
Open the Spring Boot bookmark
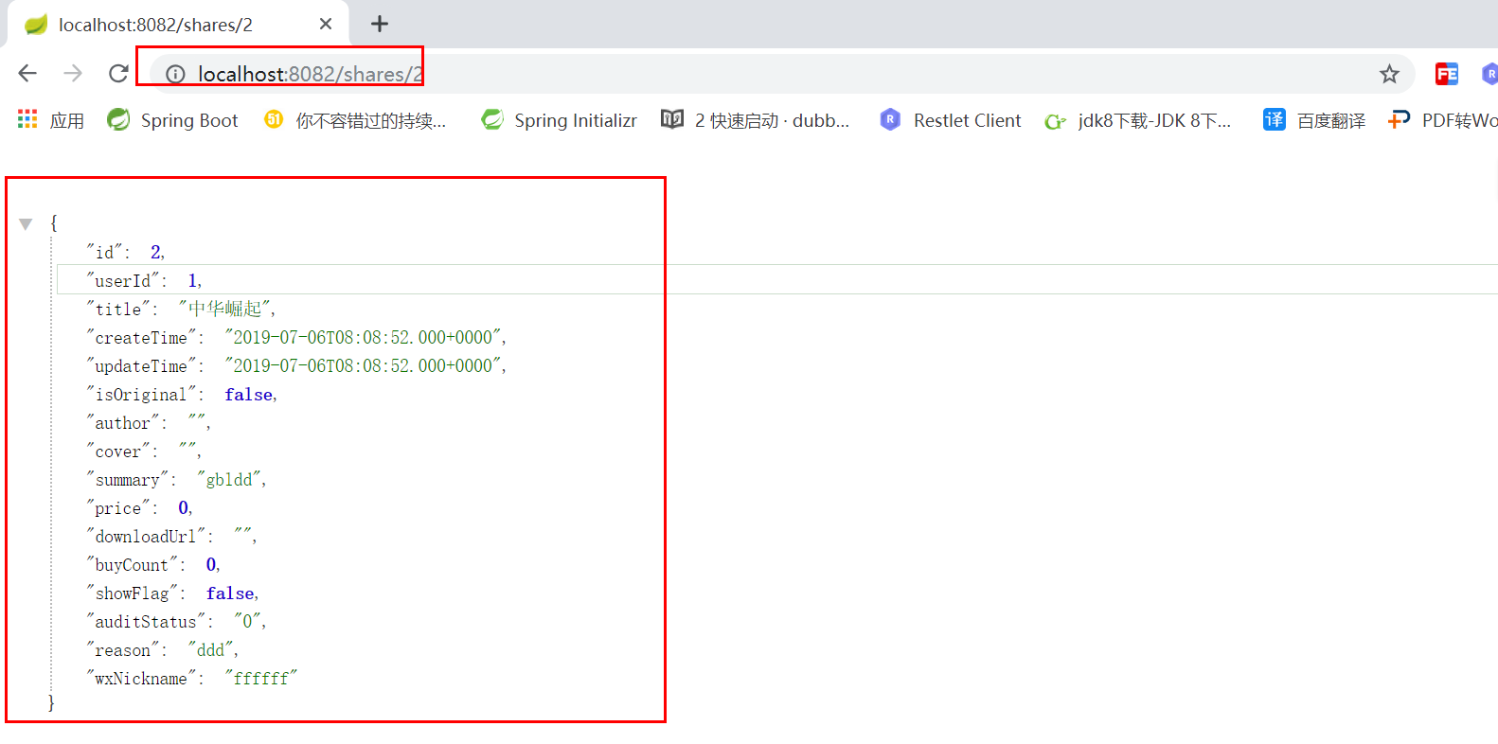(172, 120)
